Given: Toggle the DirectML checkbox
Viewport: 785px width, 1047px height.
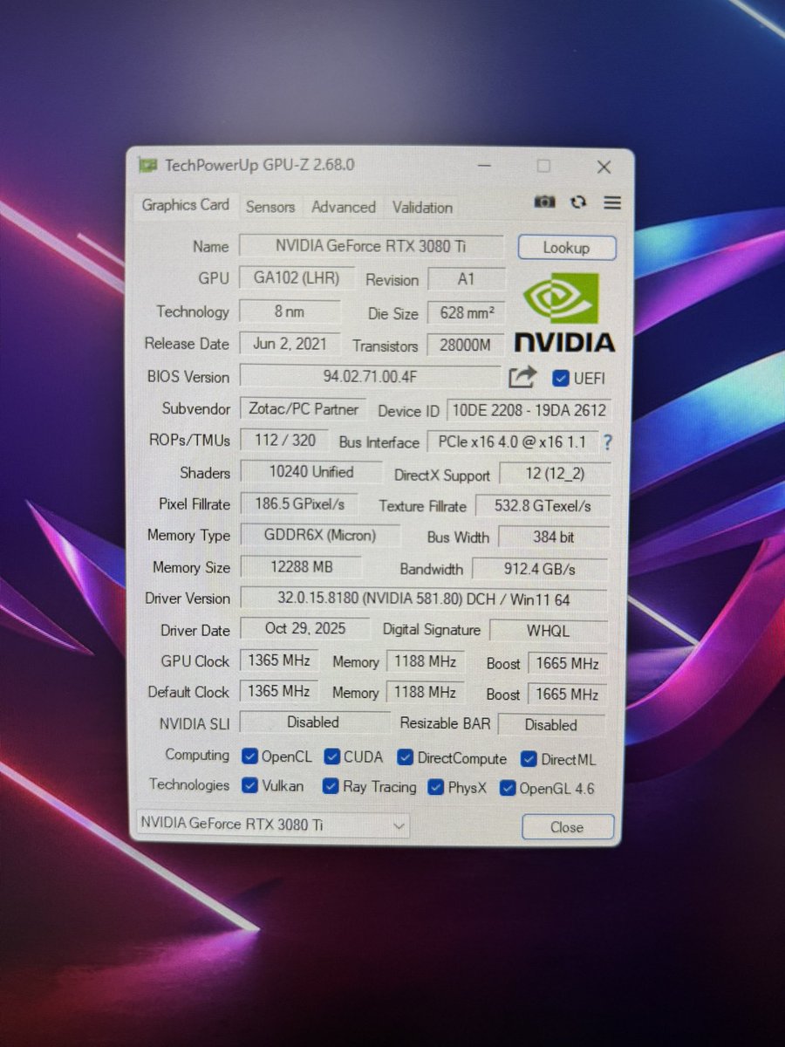Looking at the screenshot, I should point(528,759).
